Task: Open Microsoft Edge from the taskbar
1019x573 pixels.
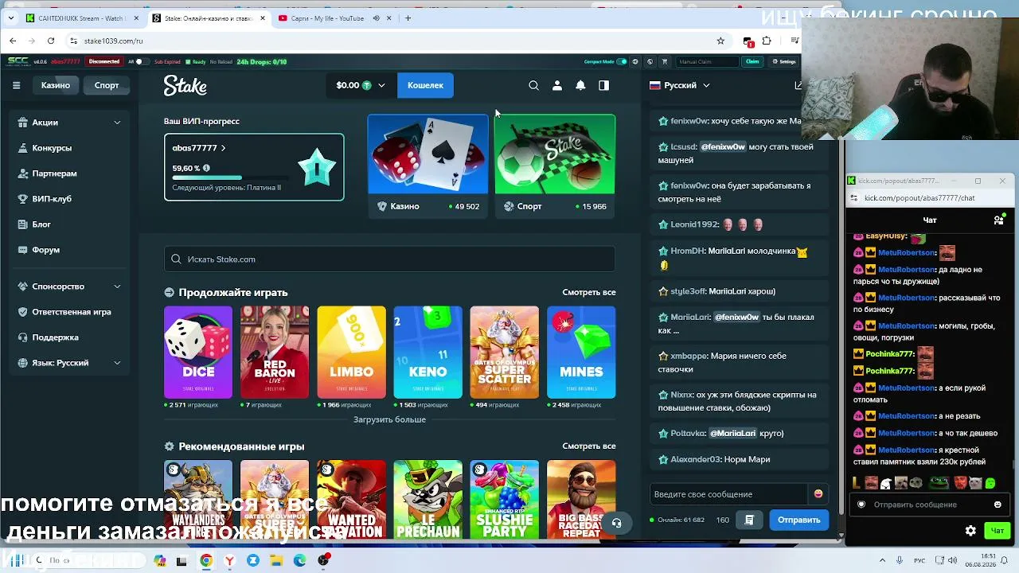Action: point(299,560)
